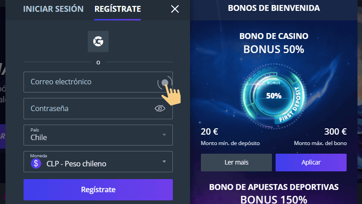Apply the casino bonus with Aplicar
The height and width of the screenshot is (204, 362).
pos(311,162)
